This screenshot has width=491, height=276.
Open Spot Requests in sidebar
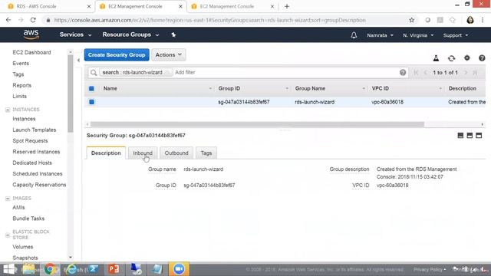[x=30, y=141]
